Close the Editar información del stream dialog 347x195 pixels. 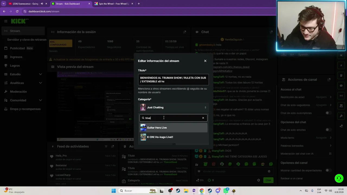(205, 61)
